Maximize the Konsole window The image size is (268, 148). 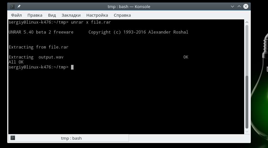coord(239,6)
